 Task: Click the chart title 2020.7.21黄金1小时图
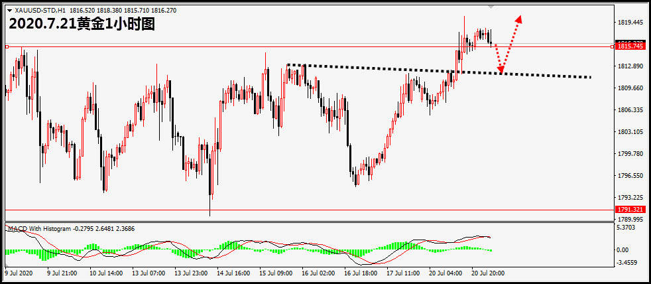(82, 25)
